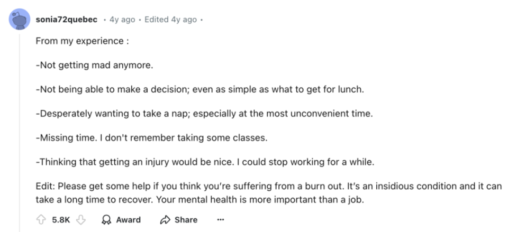508x232 pixels.
Task: Click the line about making a decision
Action: [200, 90]
